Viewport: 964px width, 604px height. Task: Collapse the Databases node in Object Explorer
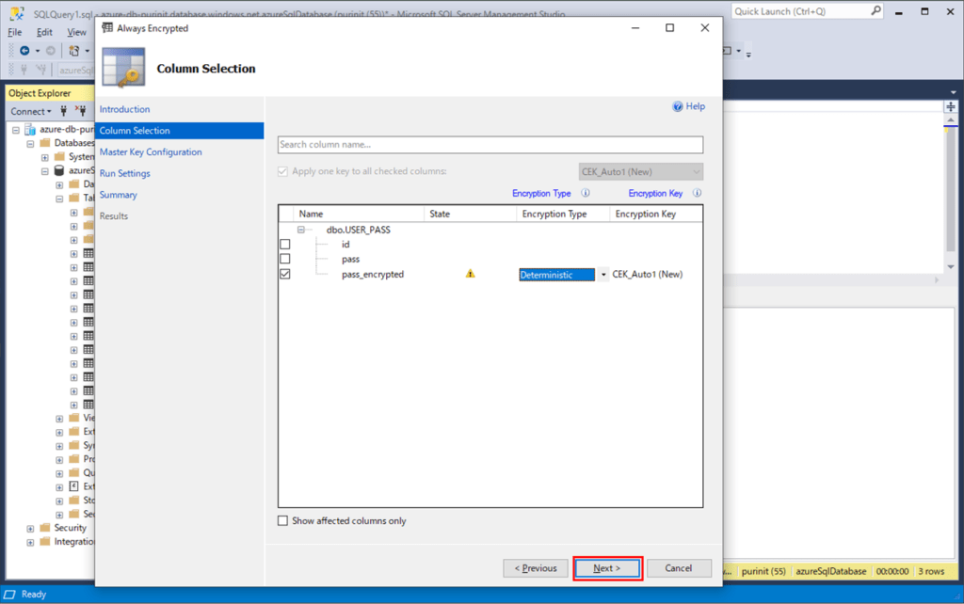30,143
